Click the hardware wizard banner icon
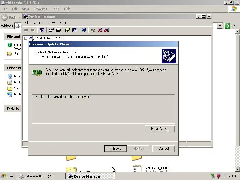 click(169, 56)
